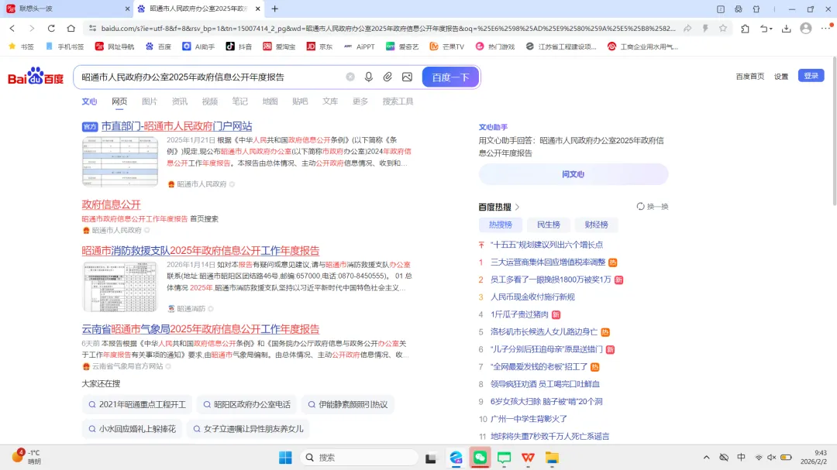Refresh hot searches with 换一换

coord(653,207)
